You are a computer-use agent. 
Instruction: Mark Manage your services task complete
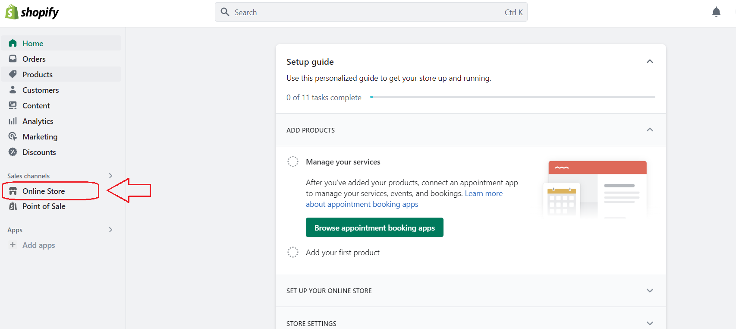293,161
